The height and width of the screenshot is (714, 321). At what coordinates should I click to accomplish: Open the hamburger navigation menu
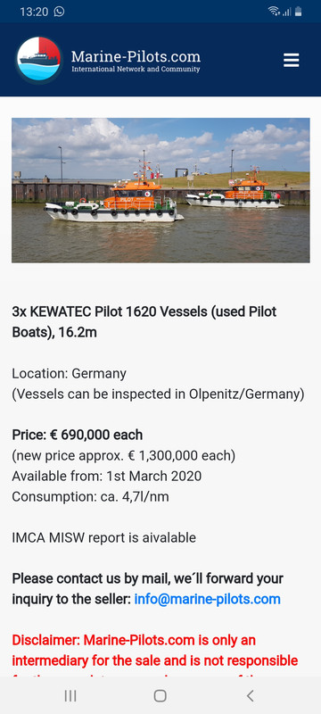(291, 60)
